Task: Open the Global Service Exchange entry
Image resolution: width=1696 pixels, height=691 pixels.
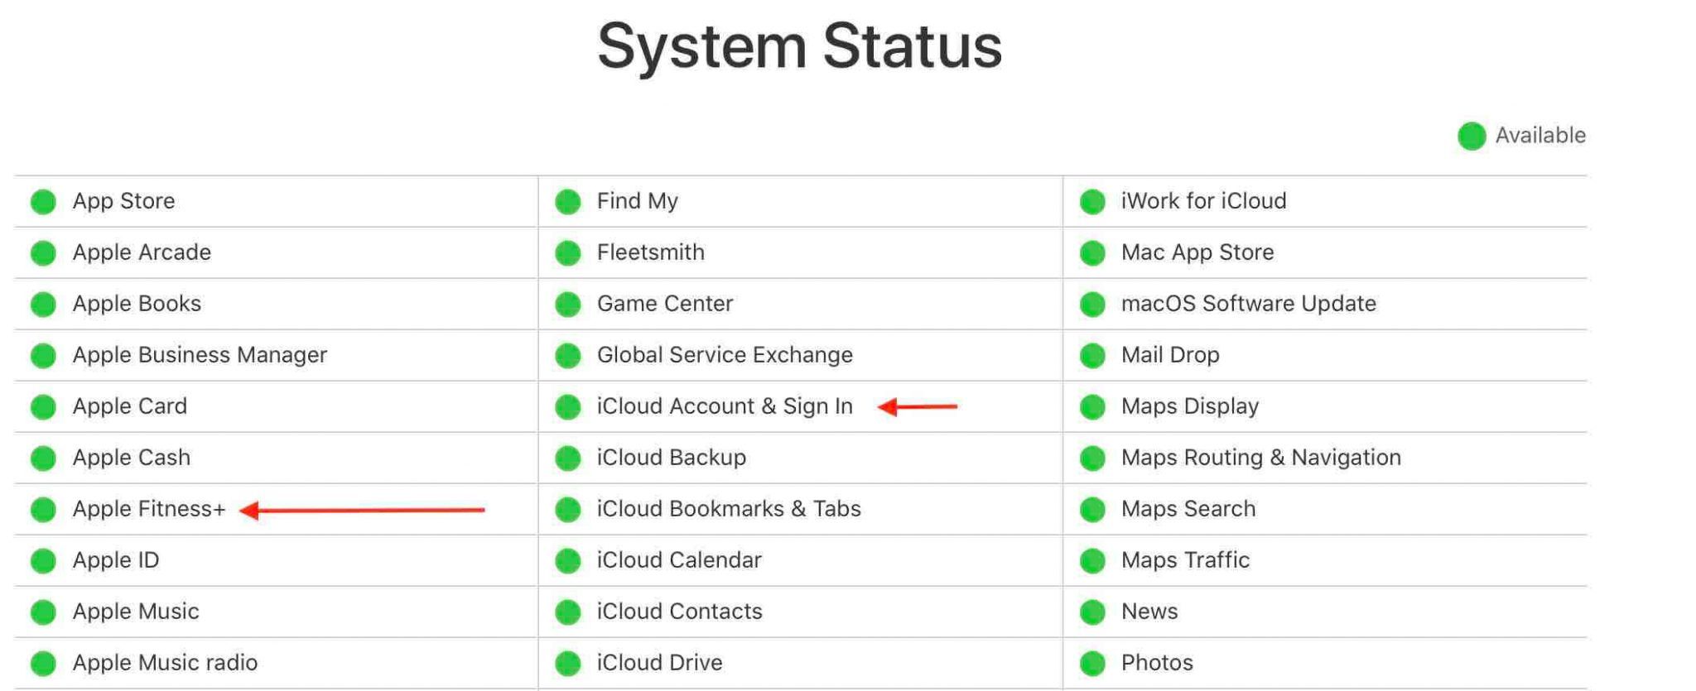Action: tap(725, 355)
